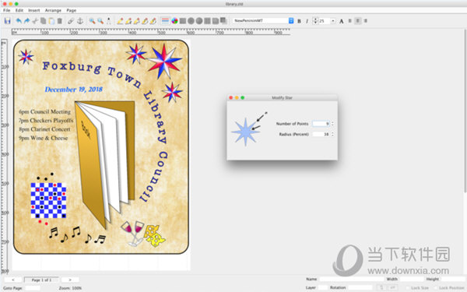Open the File menu
467x292 pixels.
pos(6,10)
